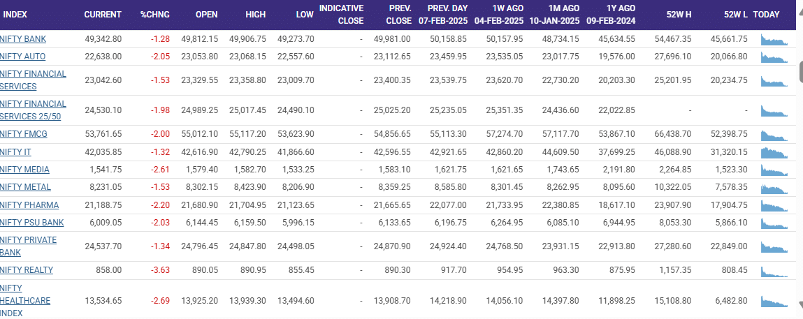Click the 52W H column header
The width and height of the screenshot is (803, 319).
coord(679,15)
